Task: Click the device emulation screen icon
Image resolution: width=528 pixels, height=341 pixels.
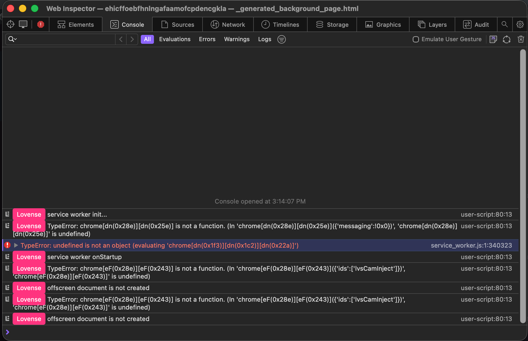Action: pyautogui.click(x=23, y=24)
